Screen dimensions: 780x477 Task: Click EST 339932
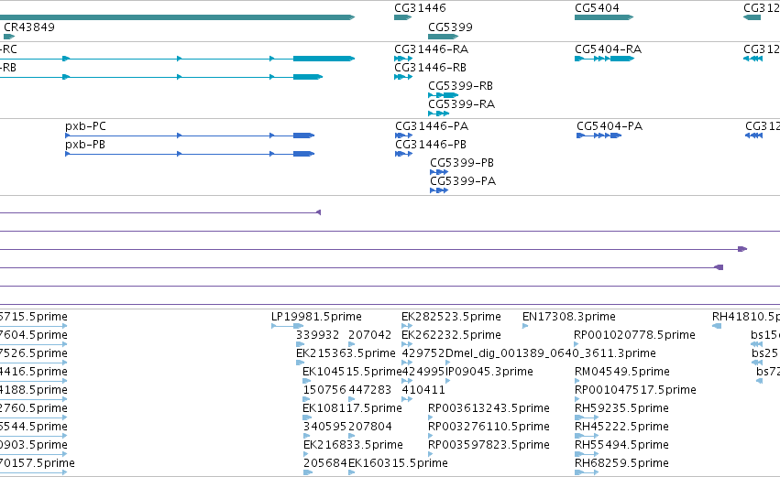[317, 335]
